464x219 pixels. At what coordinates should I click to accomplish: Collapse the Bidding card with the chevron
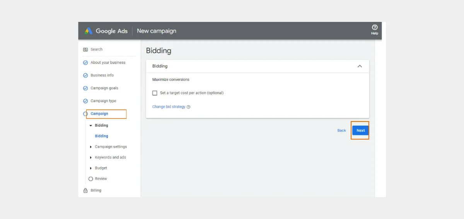tap(360, 66)
